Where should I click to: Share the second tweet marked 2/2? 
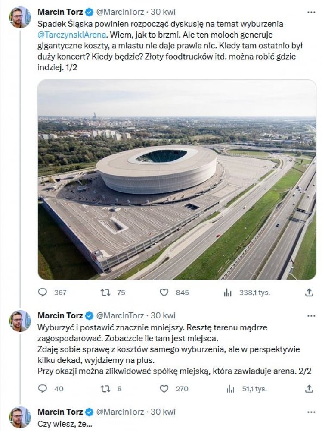309,389
